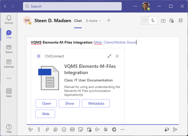Open Help in the sidebar

9,129
